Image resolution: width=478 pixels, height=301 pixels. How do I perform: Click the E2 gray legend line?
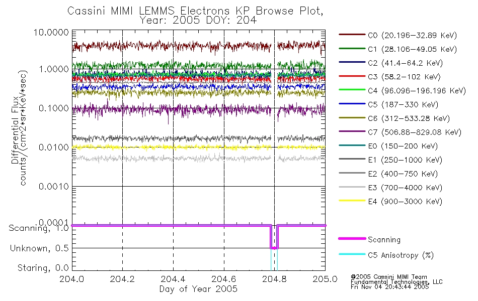point(352,173)
